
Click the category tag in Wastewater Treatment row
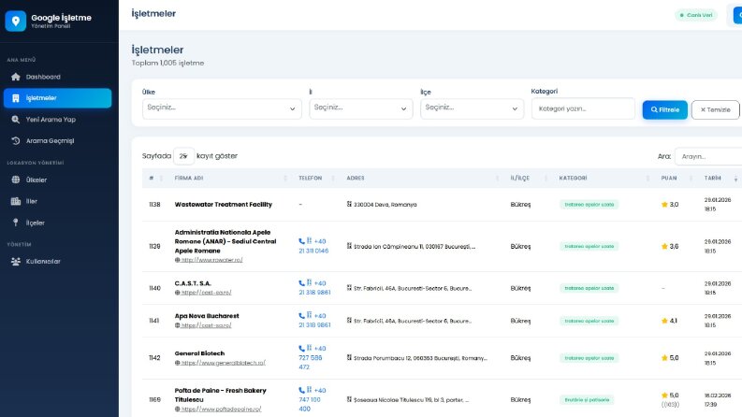click(x=589, y=205)
